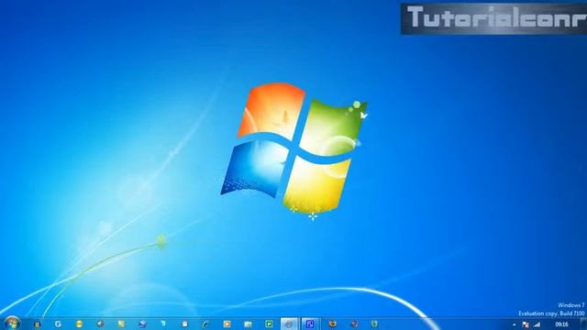The height and width of the screenshot is (330, 587).
Task: Launch the yellow sticky note taskbar icon
Action: click(x=121, y=324)
